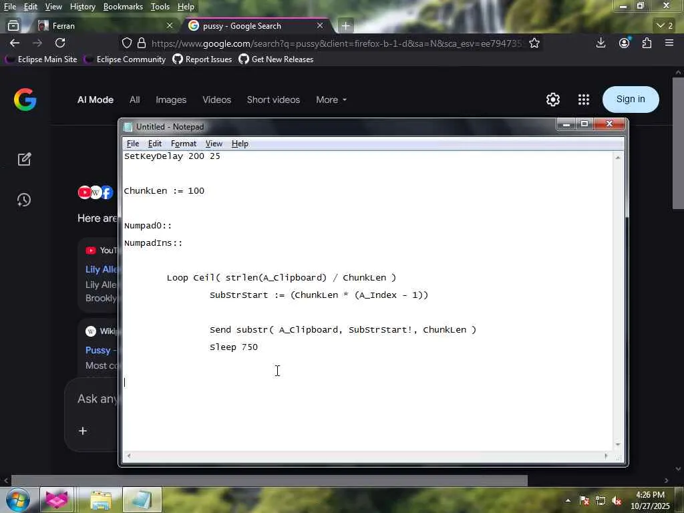This screenshot has width=684, height=513.
Task: Open the Windows Start orb
Action: click(18, 500)
